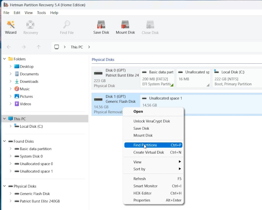The height and width of the screenshot is (210, 262).
Task: Go back with the left arrow
Action: point(9,47)
